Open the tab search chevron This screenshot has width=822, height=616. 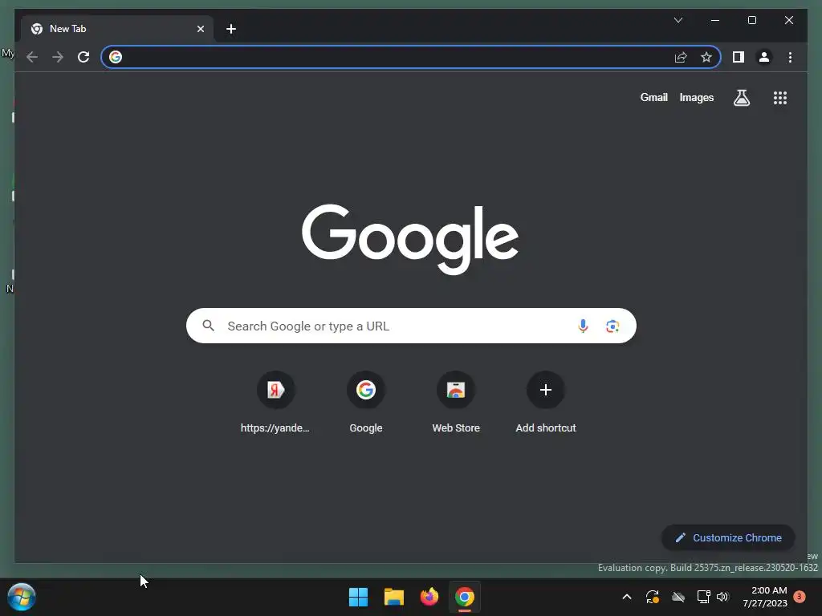click(678, 20)
